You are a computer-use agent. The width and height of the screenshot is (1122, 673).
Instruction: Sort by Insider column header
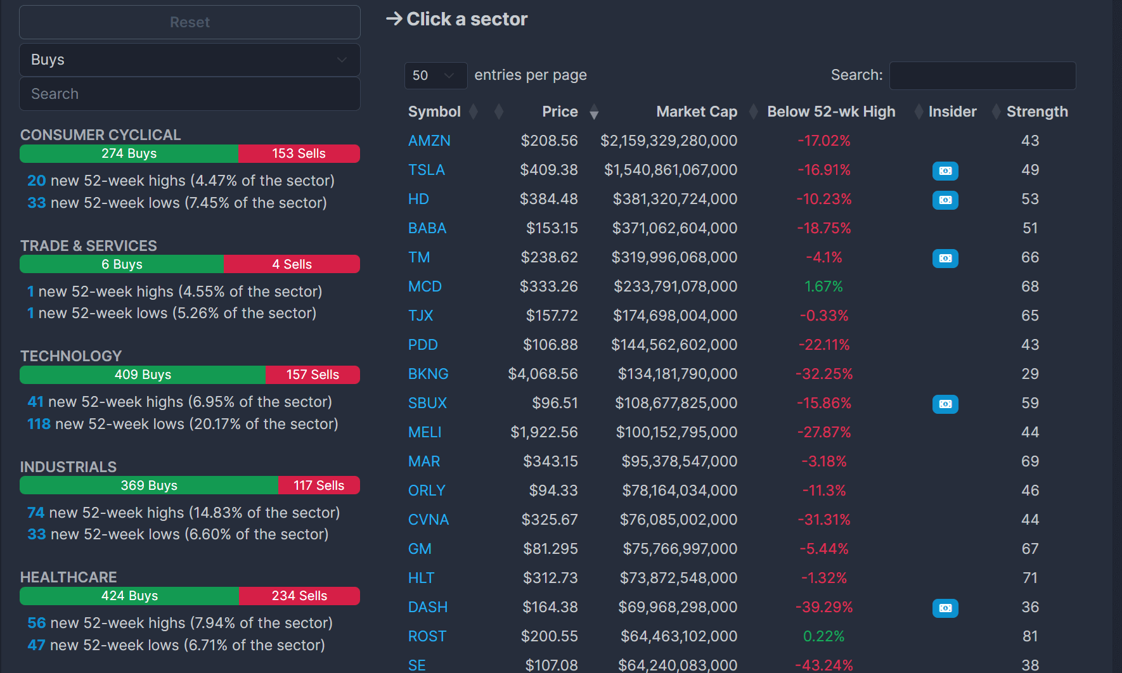952,112
